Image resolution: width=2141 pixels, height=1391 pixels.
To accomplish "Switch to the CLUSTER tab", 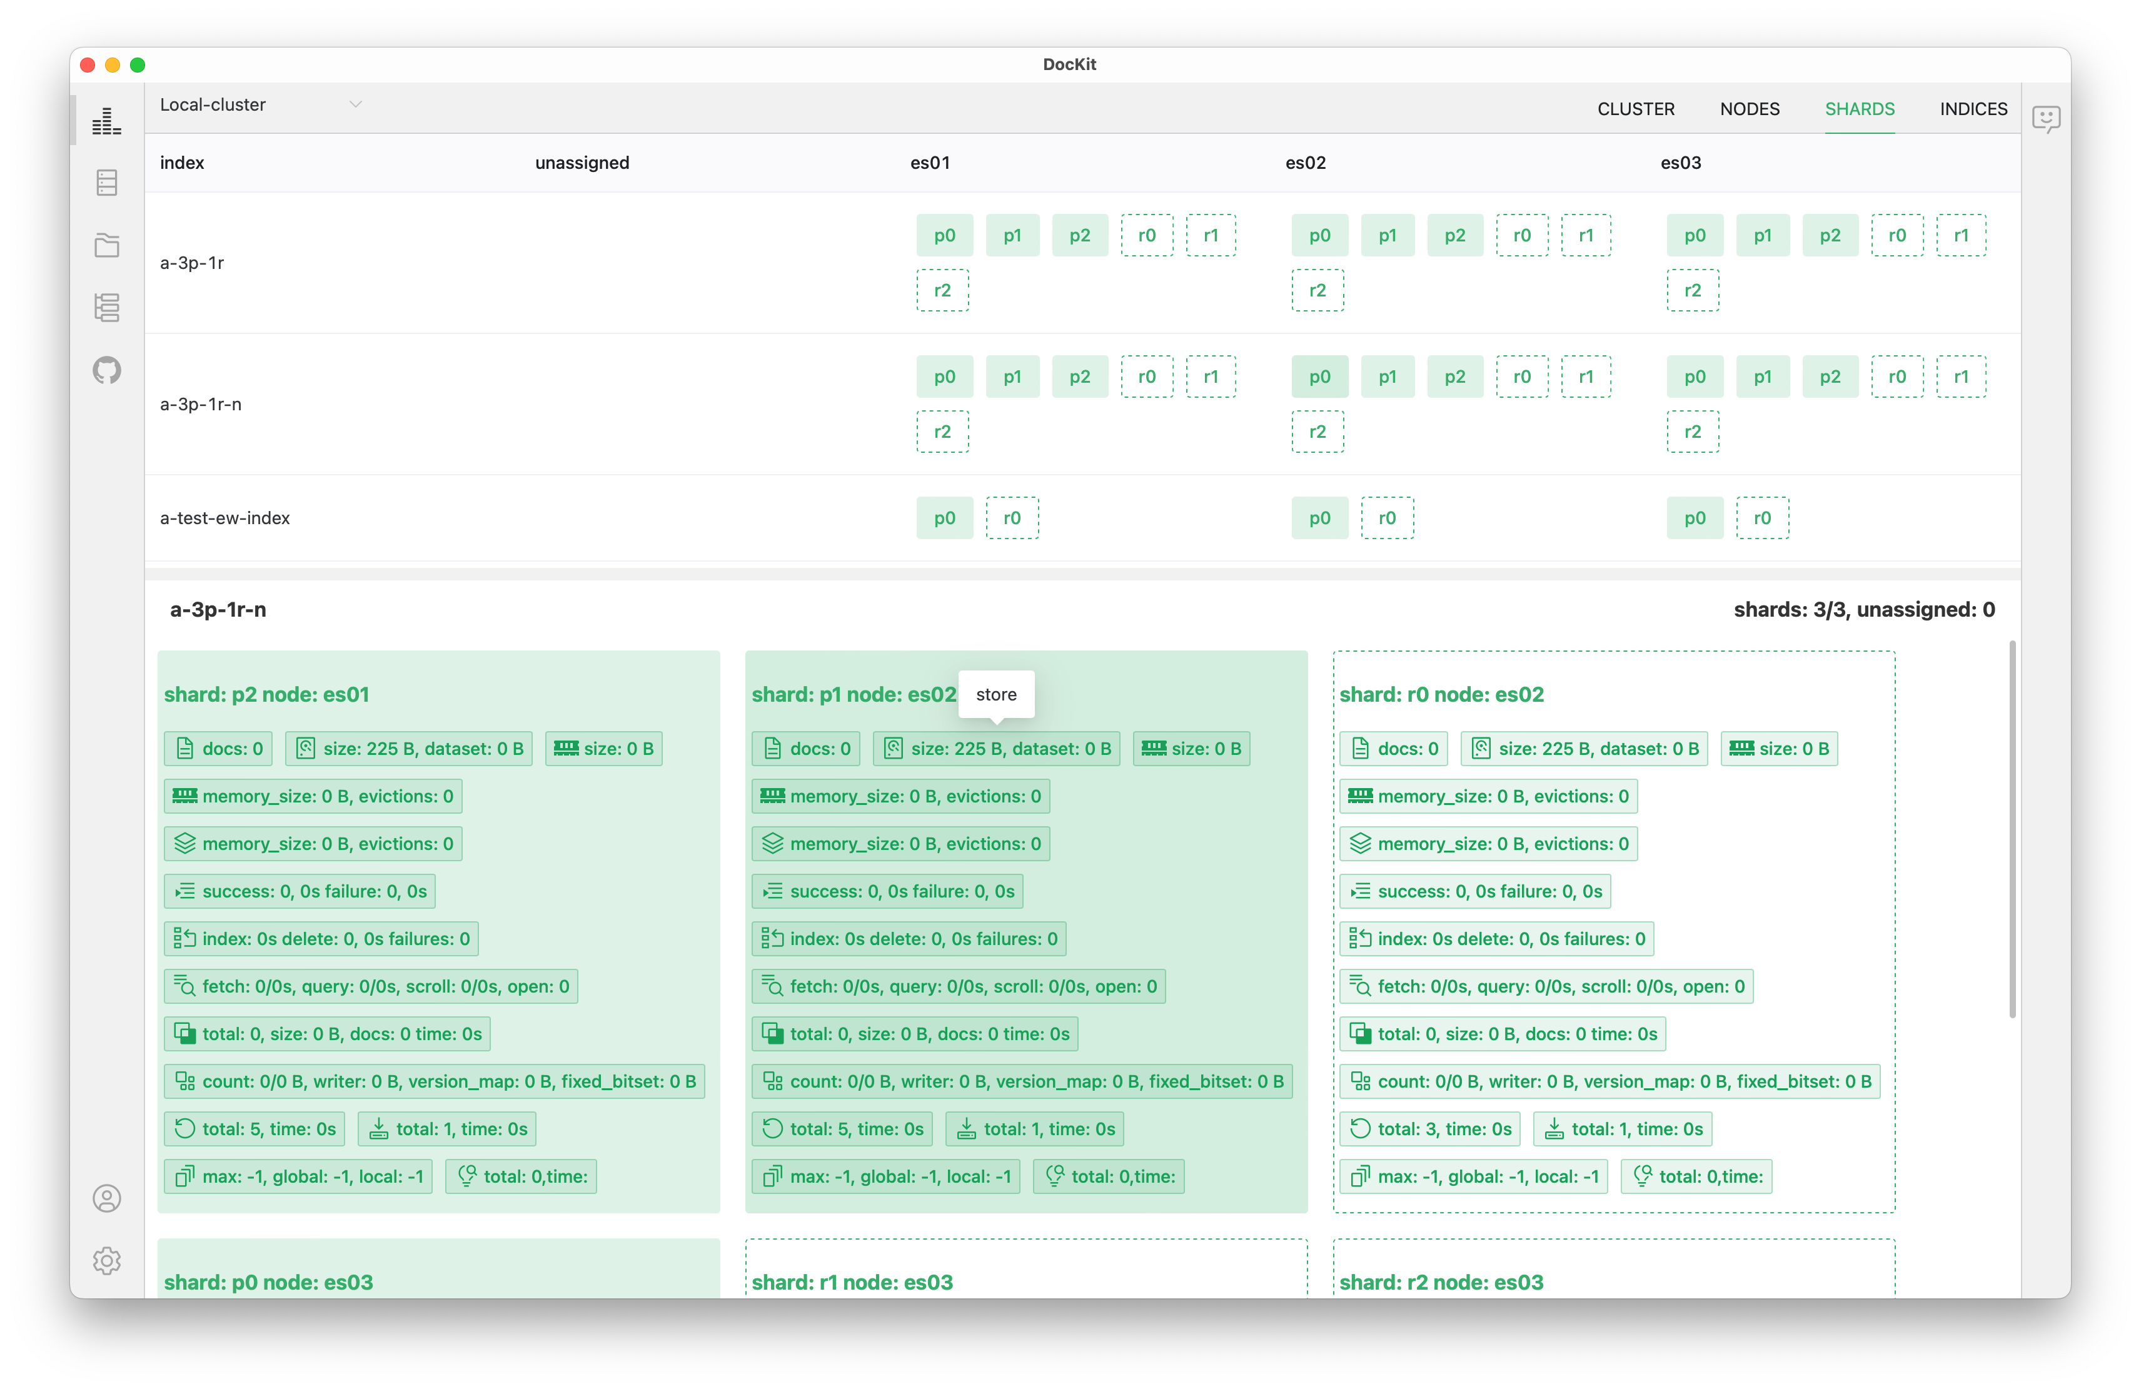I will pos(1635,109).
